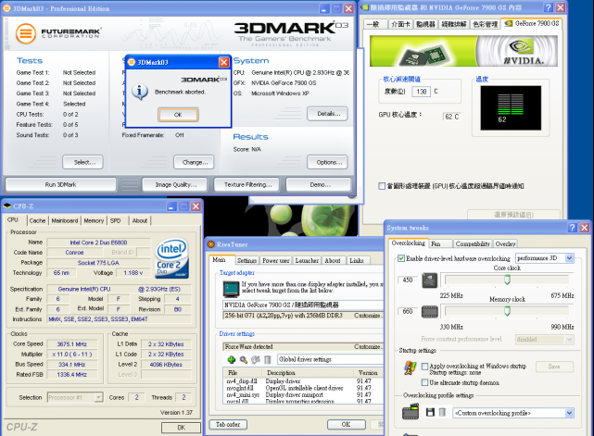Screen dimensions: 594x436
Task: Select the nv4_disp.dll row in driver list
Action: coord(303,381)
